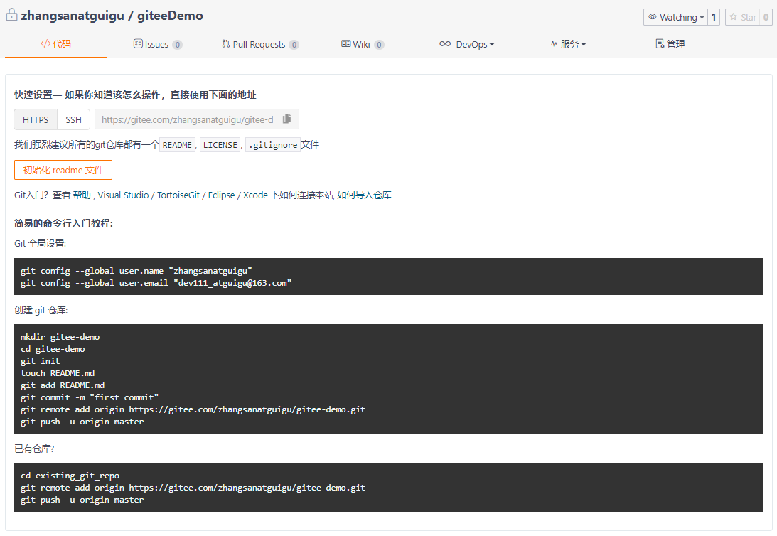Click the 简易的命令行入门教程 heading
The height and width of the screenshot is (536, 777).
[x=63, y=223]
